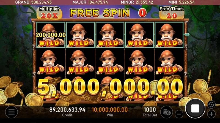Click the Free Times 20 badge
220x123 pixels.
[172, 13]
